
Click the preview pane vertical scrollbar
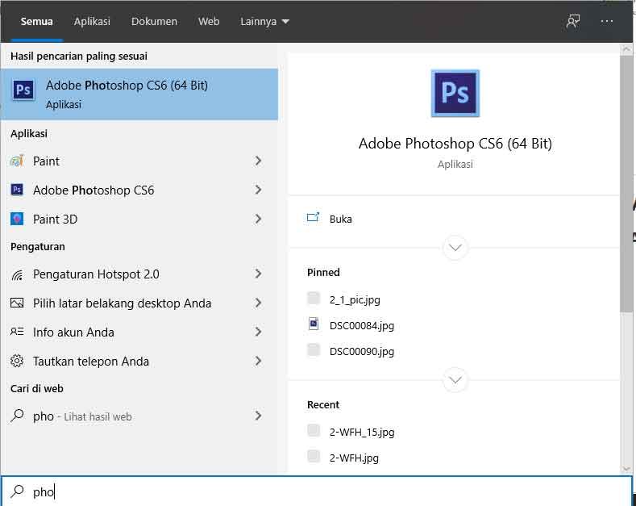pyautogui.click(x=626, y=242)
